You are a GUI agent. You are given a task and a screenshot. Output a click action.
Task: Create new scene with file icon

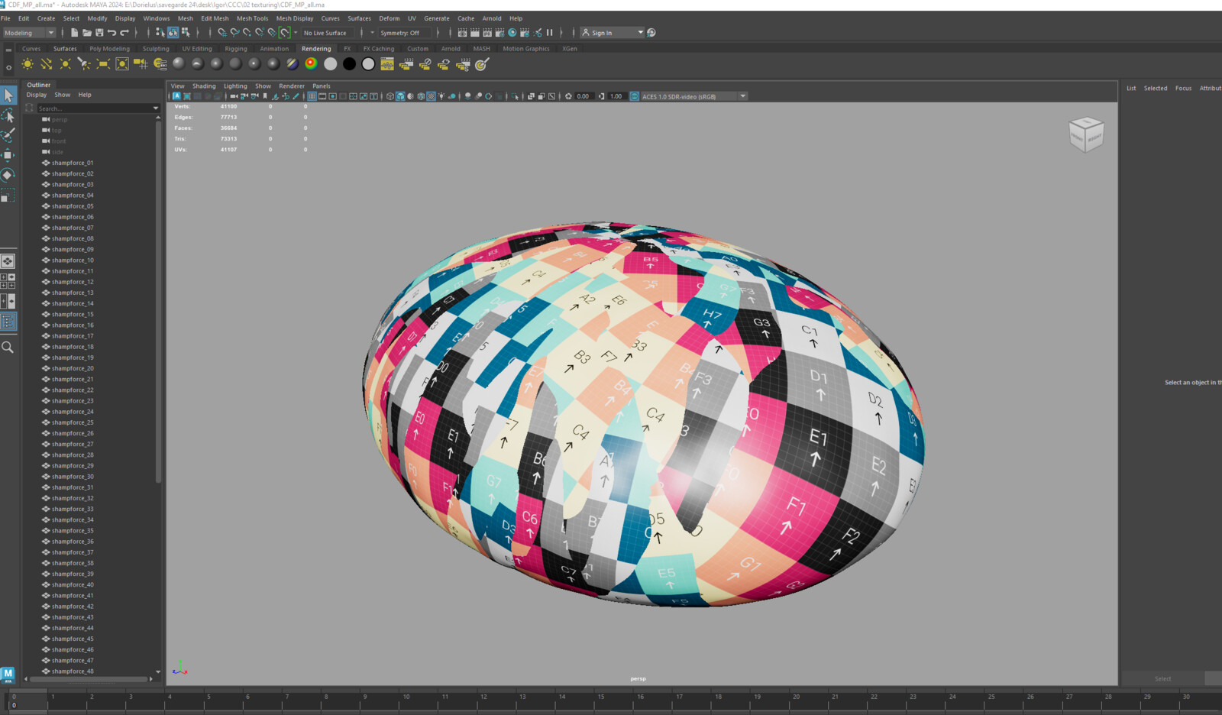point(74,33)
